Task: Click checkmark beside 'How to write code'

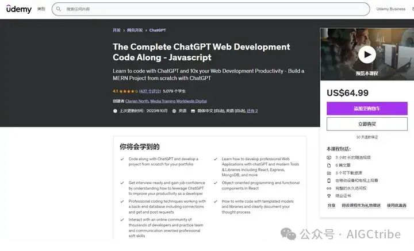Action: [216, 201]
